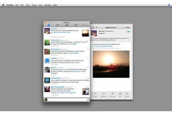172x115 pixels.
Task: Open pic.twitter.com link in Mark Rosenburgh's tweet
Action: coord(67,93)
